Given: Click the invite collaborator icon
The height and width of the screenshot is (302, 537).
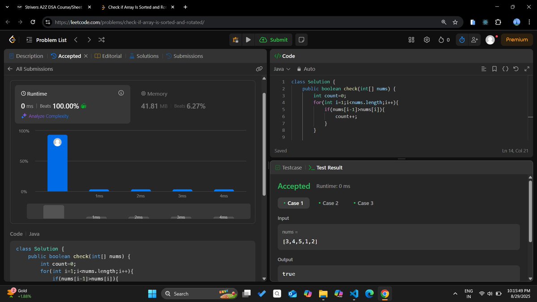Looking at the screenshot, I should 475,40.
